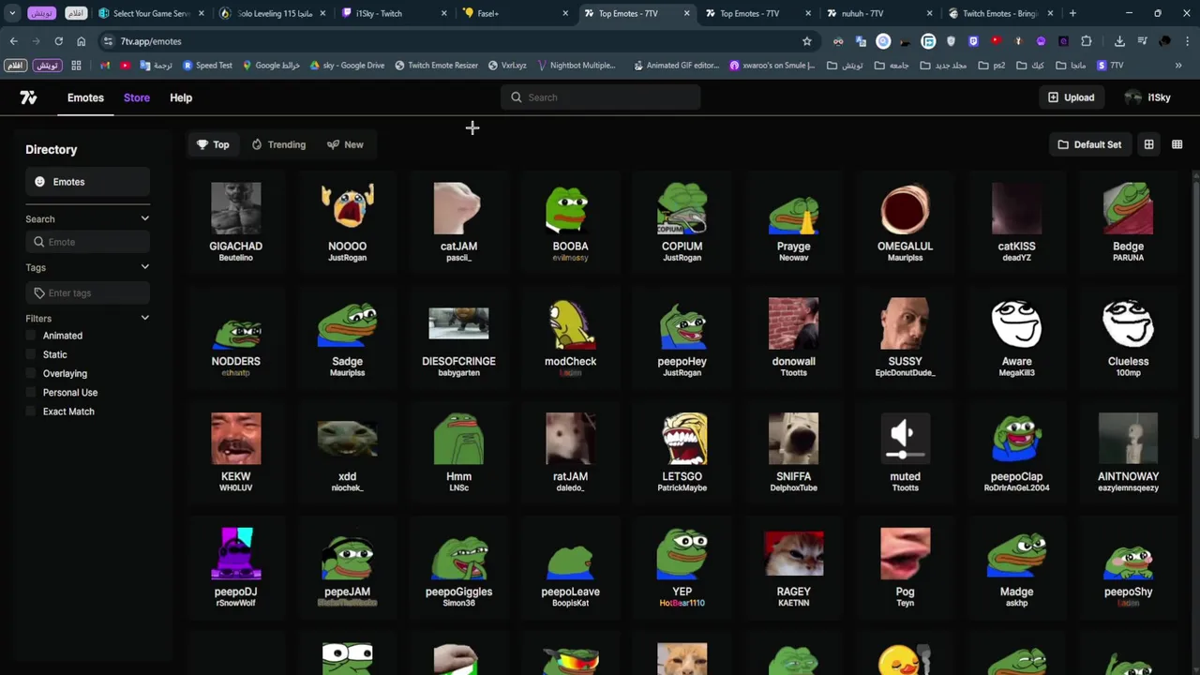Open the Animated GIF editor bookmark
This screenshot has width=1200, height=675.
676,66
